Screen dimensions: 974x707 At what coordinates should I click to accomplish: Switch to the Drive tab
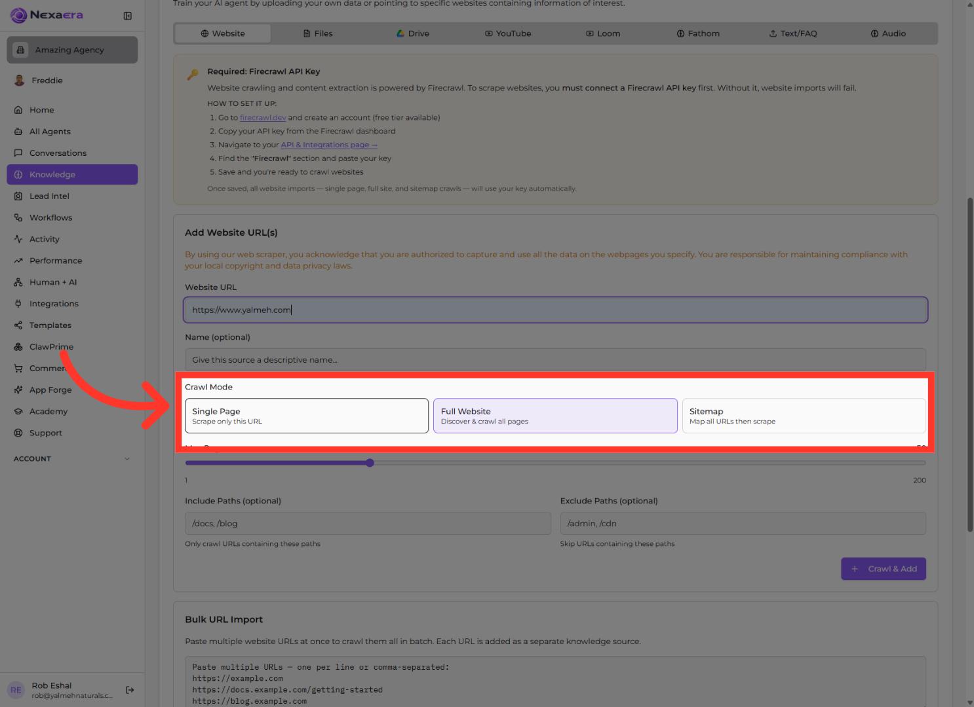413,33
